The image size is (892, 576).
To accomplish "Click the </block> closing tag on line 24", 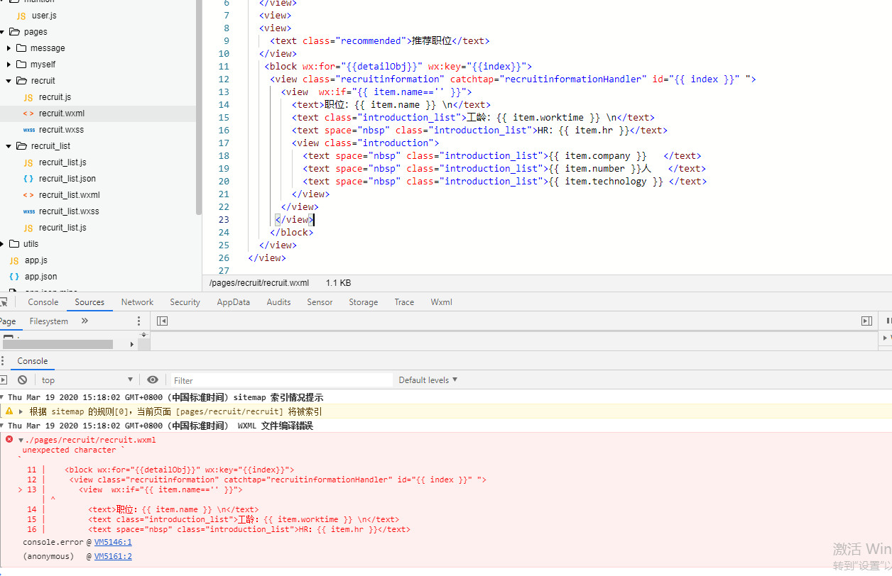I will pyautogui.click(x=291, y=233).
